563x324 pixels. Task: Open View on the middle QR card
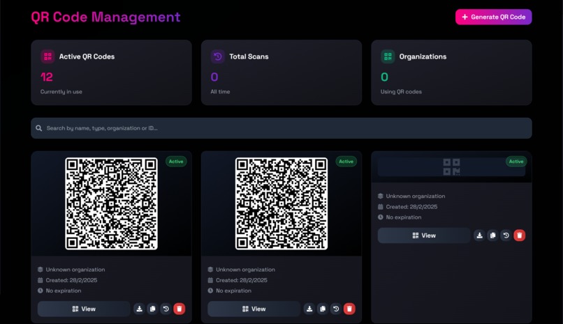(x=254, y=309)
